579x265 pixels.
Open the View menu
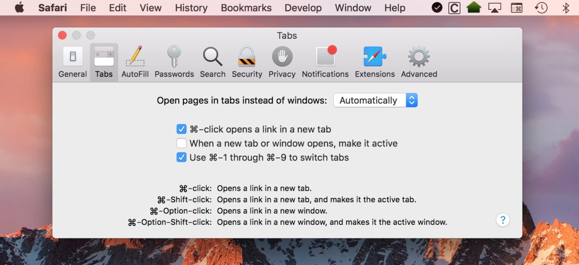151,8
